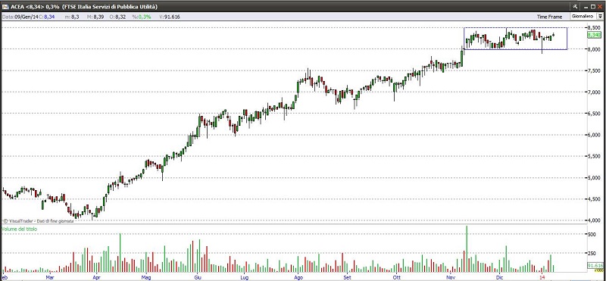This screenshot has height=281, width=606.
Task: Click the 'Ago' month label on time axis
Action: point(298,277)
